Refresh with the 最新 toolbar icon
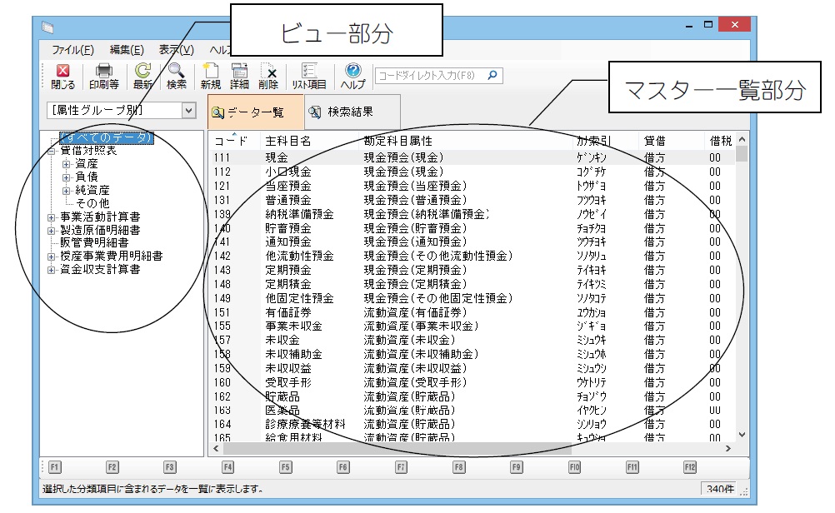 point(142,76)
